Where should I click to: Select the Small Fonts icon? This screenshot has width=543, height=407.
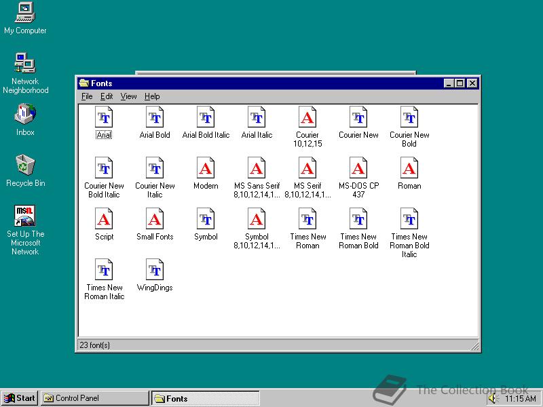155,220
